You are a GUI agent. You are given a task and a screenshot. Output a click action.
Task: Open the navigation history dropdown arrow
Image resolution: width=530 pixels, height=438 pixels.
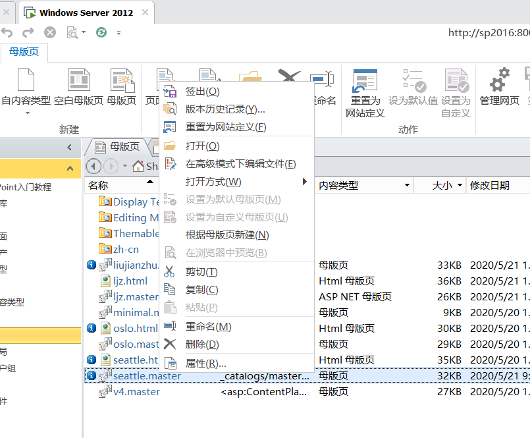coord(124,166)
